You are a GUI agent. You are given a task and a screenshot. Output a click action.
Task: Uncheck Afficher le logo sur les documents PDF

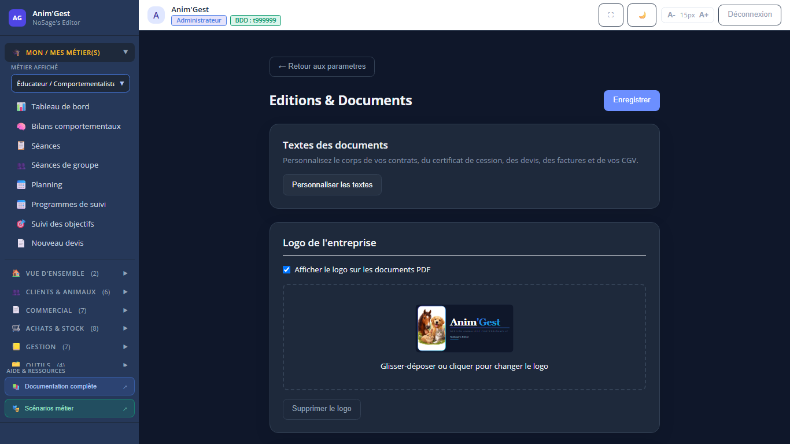[286, 270]
